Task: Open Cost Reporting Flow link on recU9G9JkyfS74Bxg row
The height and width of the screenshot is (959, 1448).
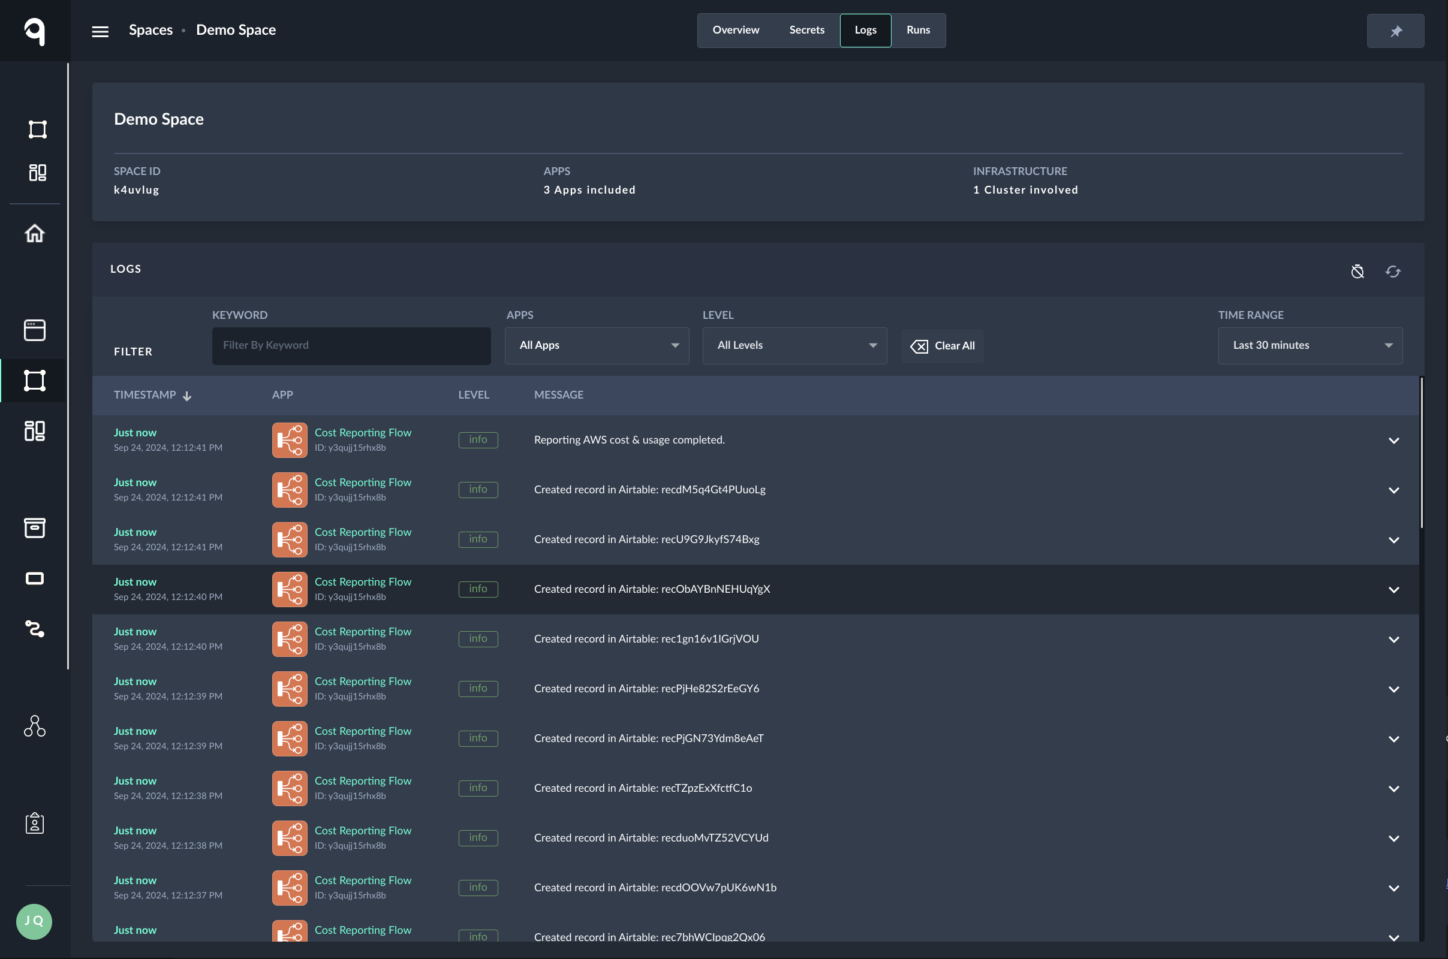Action: click(363, 532)
